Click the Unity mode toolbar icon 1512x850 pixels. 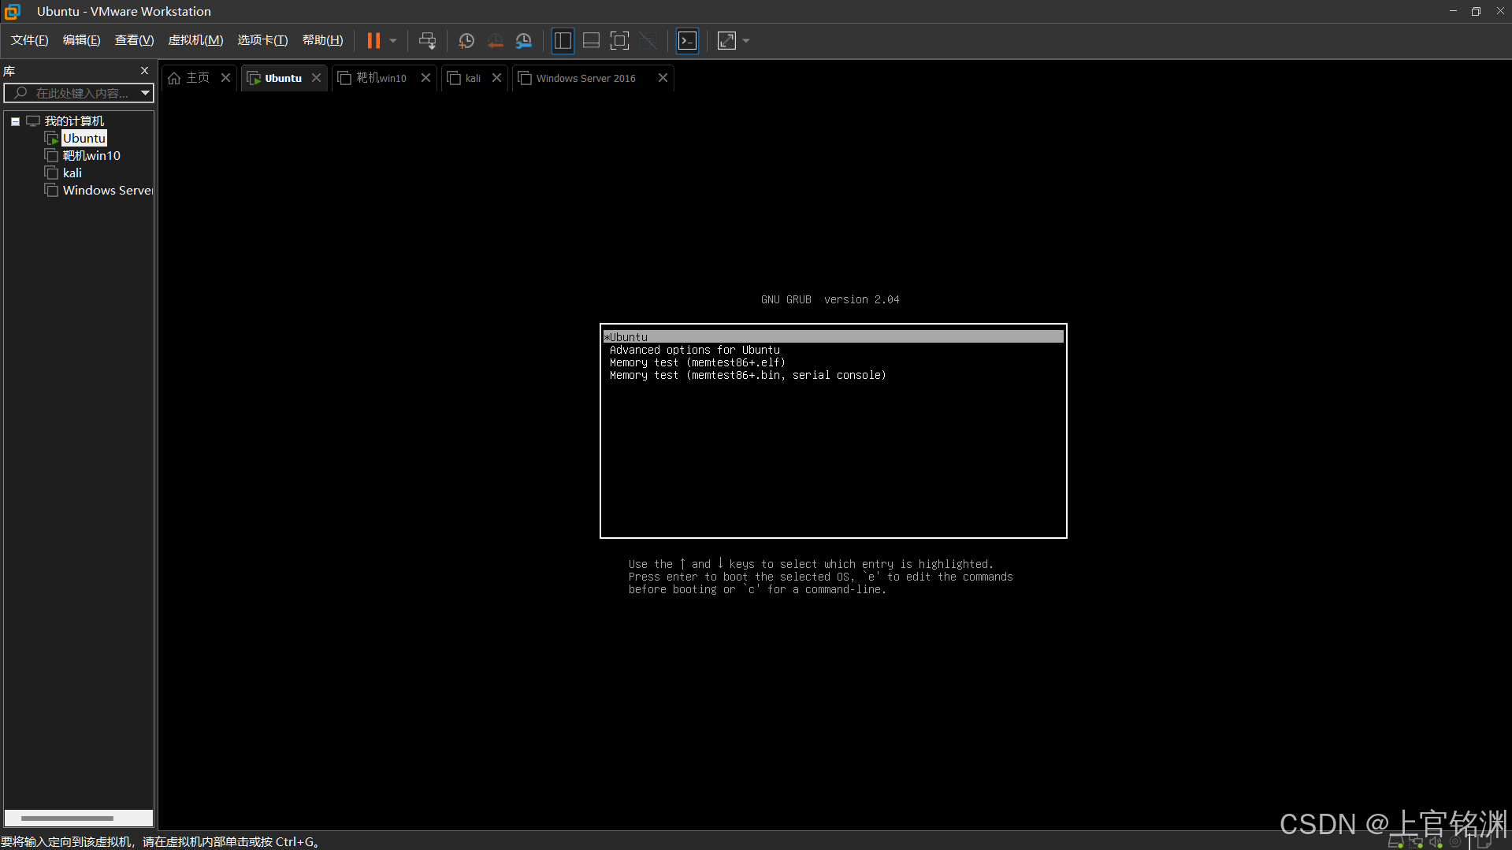(648, 41)
